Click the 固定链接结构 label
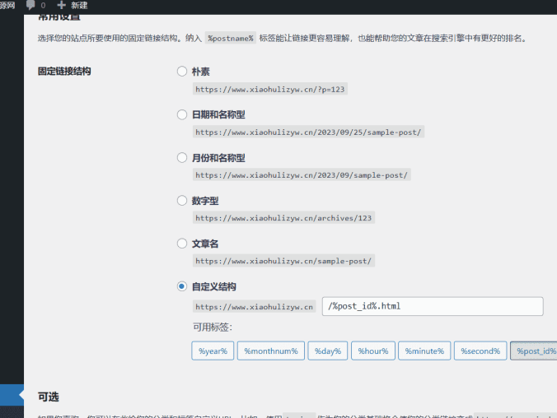This screenshot has height=418, width=557. 64,72
